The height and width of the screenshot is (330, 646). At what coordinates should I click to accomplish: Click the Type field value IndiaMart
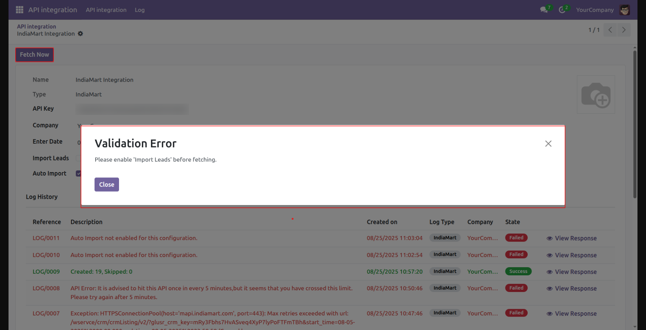88,94
